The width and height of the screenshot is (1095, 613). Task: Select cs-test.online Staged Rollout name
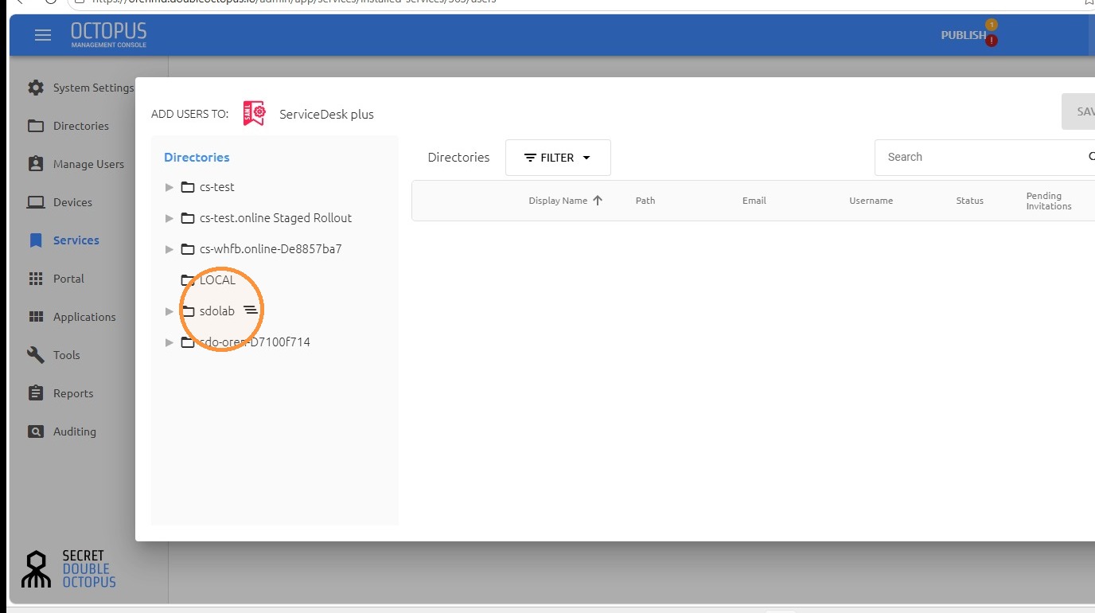(275, 218)
